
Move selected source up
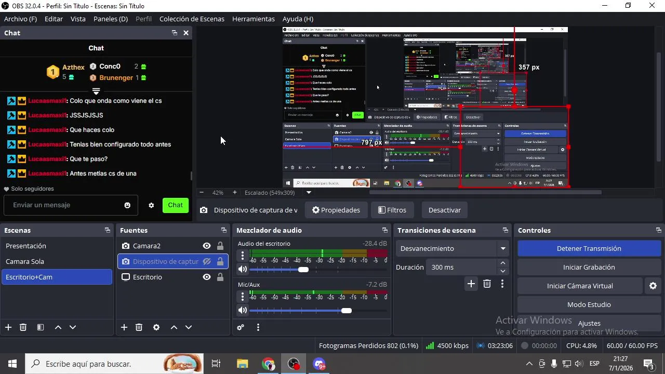(174, 327)
